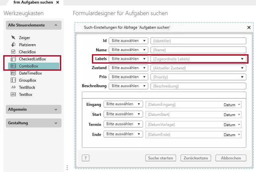Viewport: 256px width, 172px height.
Task: Pick the CheckedListBox control icon
Action: (x=13, y=59)
